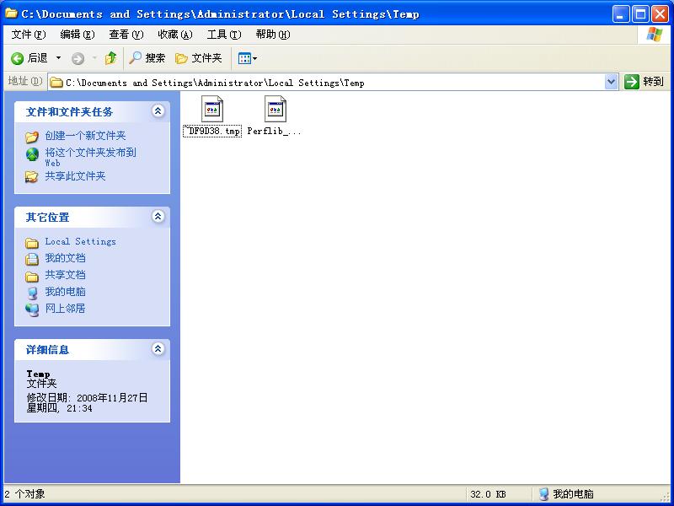
Task: Click the title bar folder icon
Action: [x=11, y=13]
